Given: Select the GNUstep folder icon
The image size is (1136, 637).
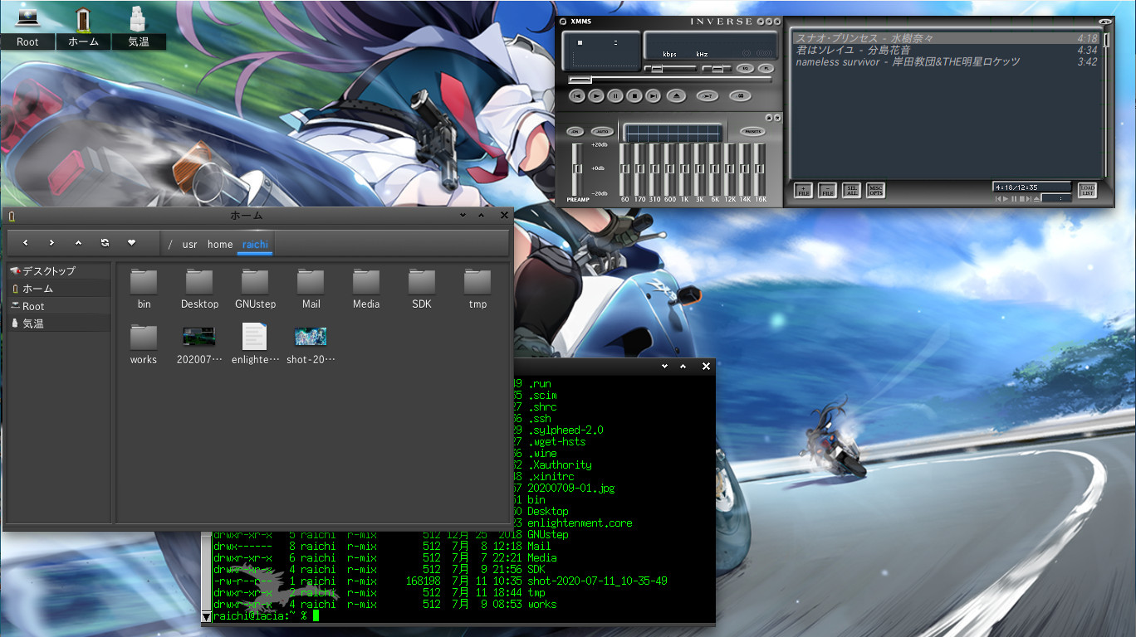Looking at the screenshot, I should [x=255, y=282].
